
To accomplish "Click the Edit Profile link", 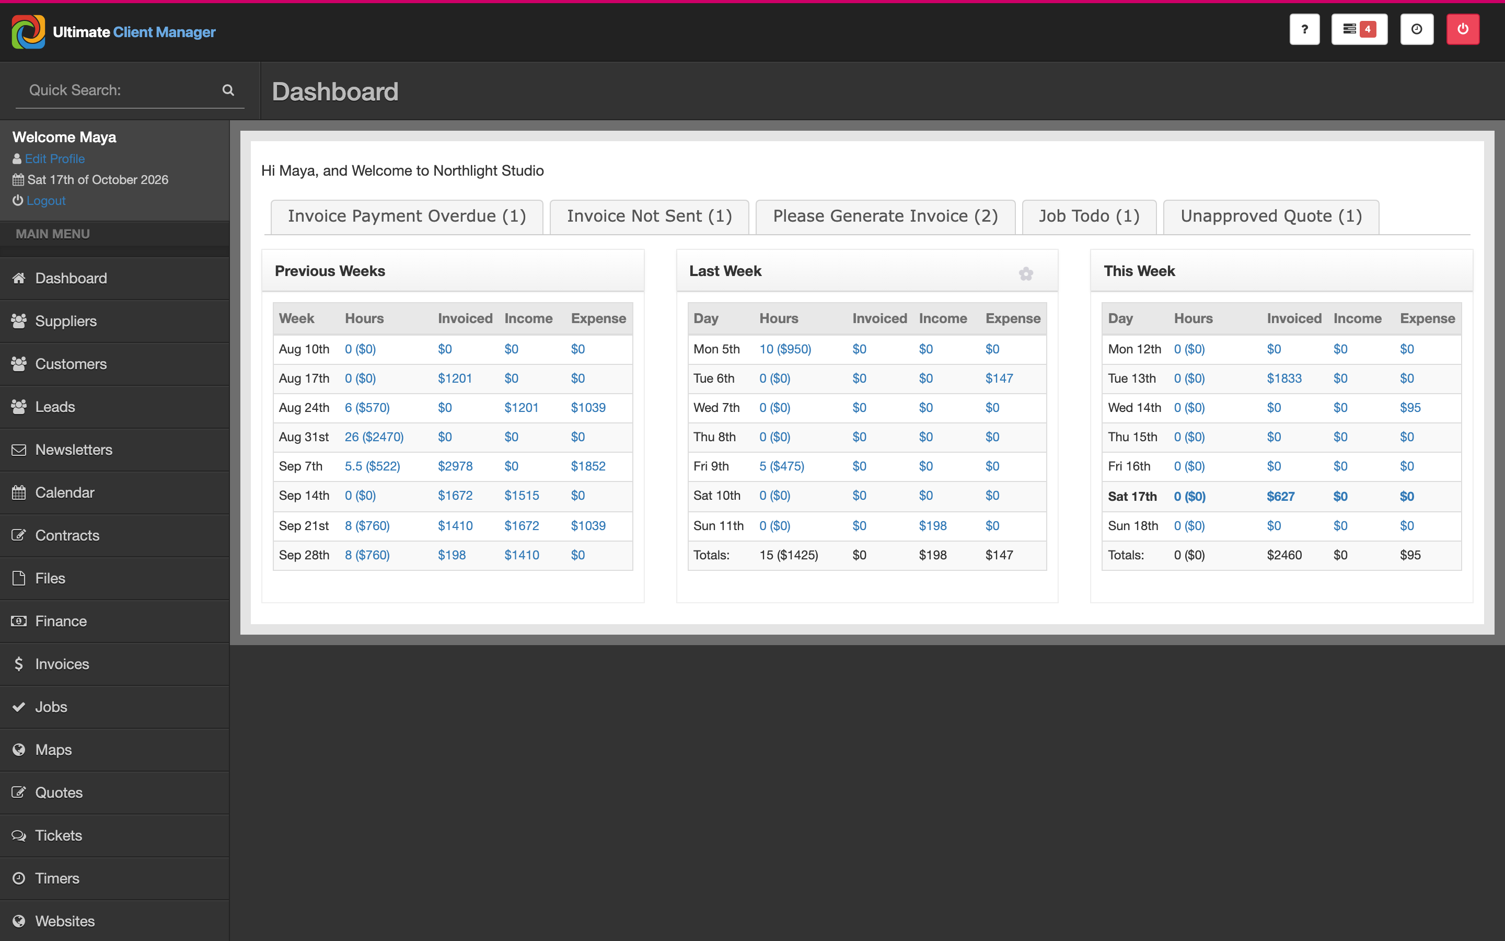I will click(55, 159).
